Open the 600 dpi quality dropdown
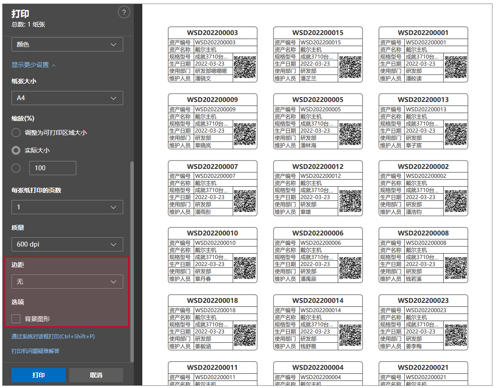The width and height of the screenshot is (496, 388). pos(67,244)
